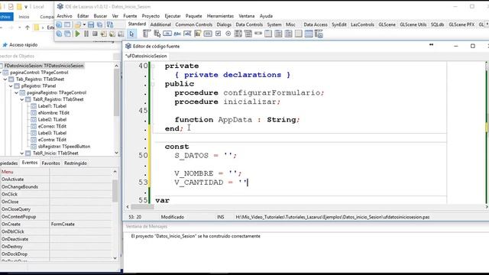489x275 pixels.
Task: Collapse the pRegistro panel tree node
Action: [11, 86]
